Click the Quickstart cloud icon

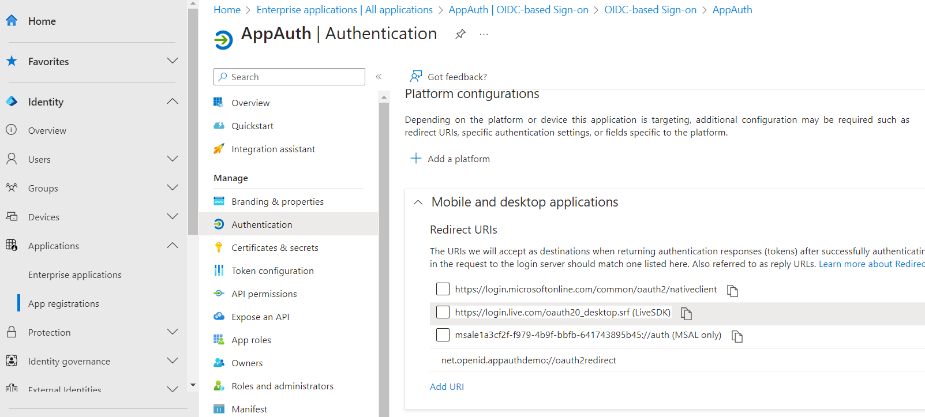(x=219, y=126)
